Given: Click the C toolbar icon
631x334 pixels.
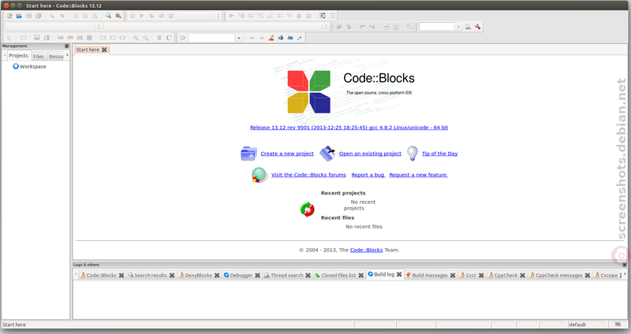Looking at the screenshot, I should click(169, 38).
